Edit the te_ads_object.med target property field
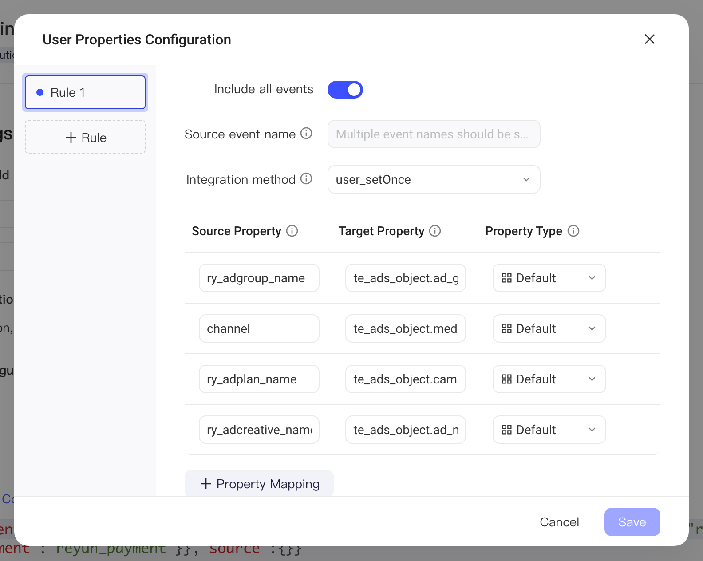 tap(406, 328)
